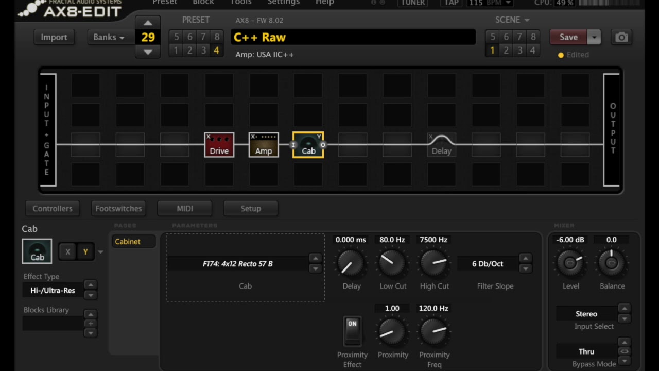Select the bypassed Delay block
Screen dimensions: 659x371
(x=441, y=145)
